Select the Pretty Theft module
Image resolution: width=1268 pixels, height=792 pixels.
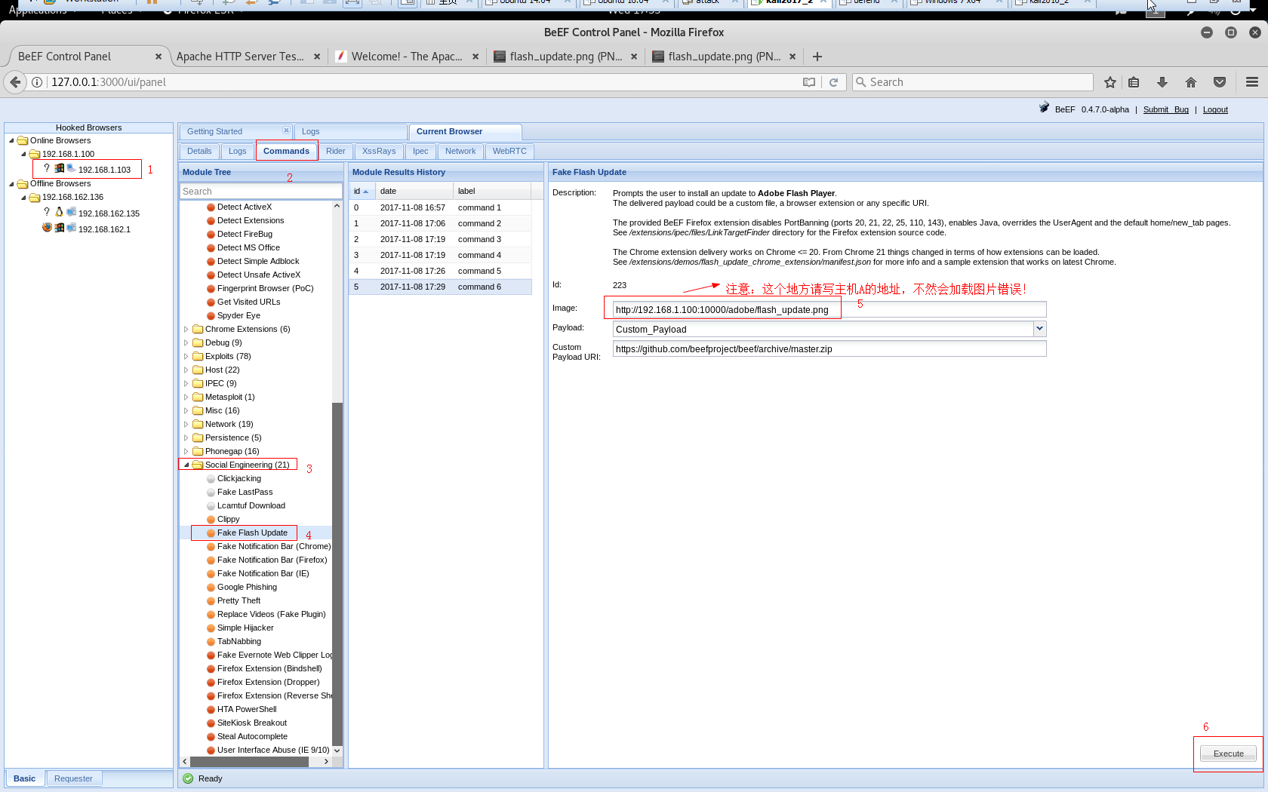click(239, 600)
